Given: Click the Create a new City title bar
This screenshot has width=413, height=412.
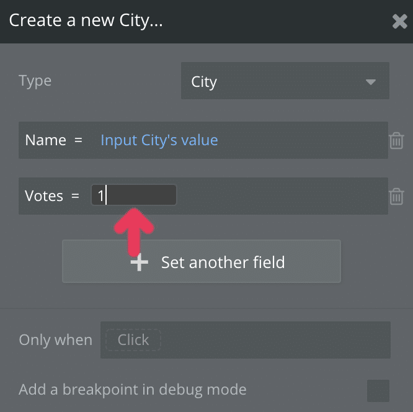Looking at the screenshot, I should coord(205,21).
